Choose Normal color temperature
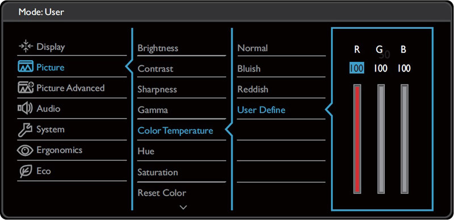Viewport: 454px width, 220px height. click(253, 48)
